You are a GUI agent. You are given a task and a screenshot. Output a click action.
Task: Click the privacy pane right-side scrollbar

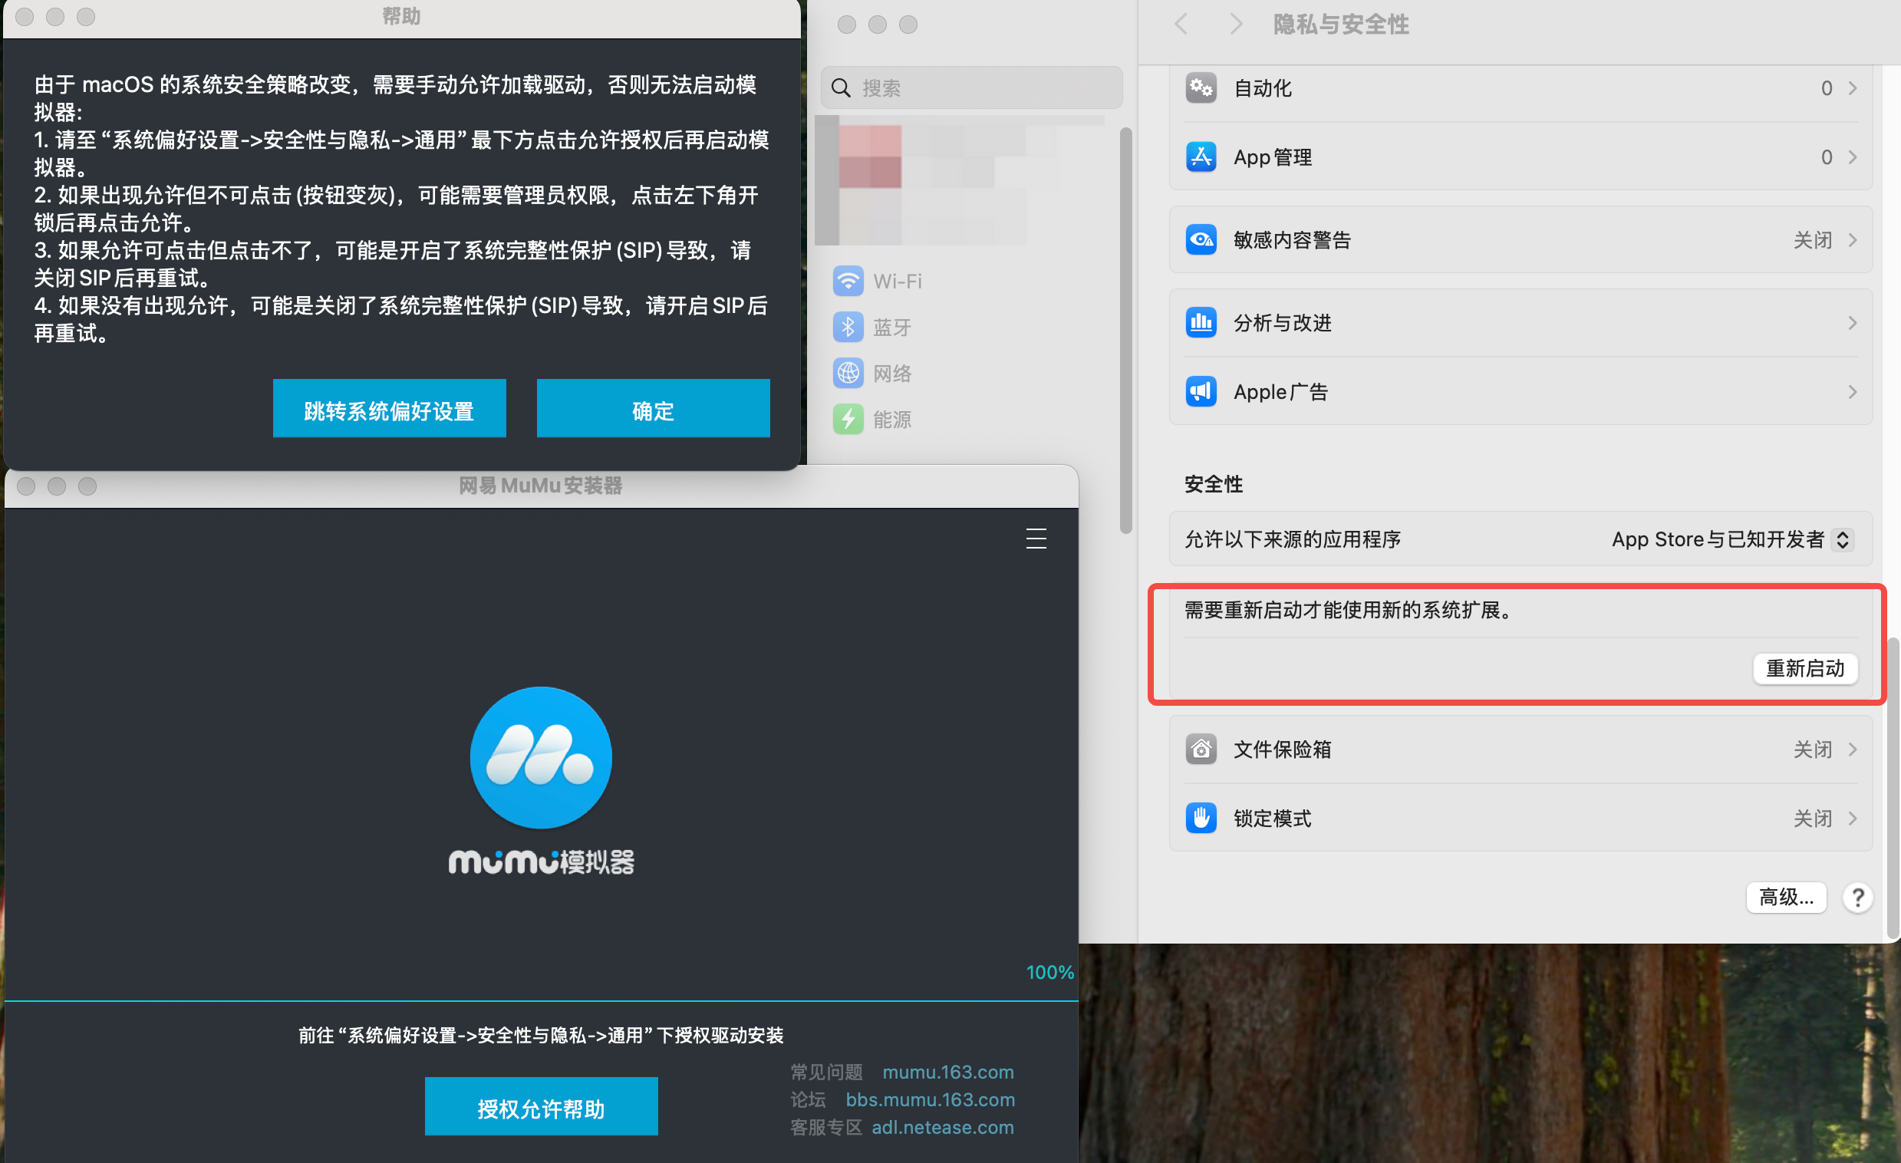(x=1893, y=787)
